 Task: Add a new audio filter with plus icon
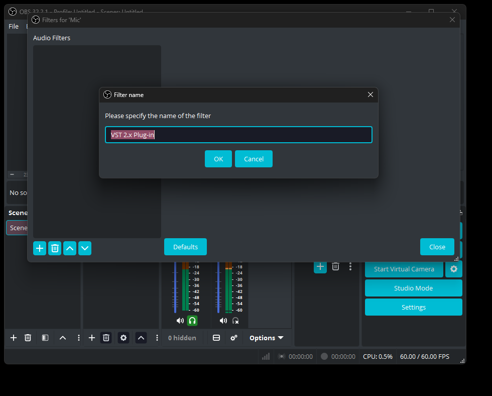point(40,248)
